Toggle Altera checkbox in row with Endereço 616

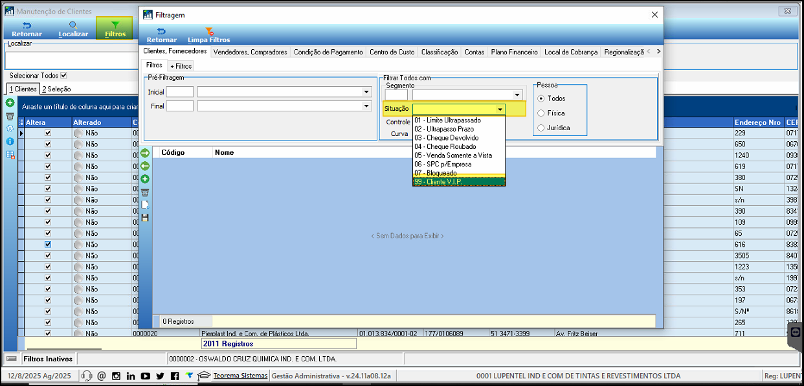click(x=48, y=245)
